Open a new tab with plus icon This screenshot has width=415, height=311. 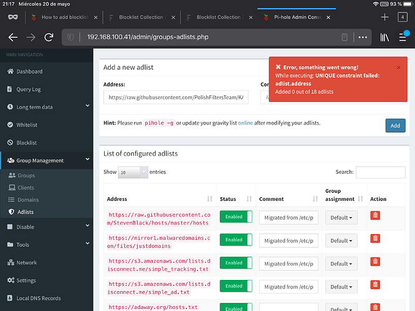point(384,17)
